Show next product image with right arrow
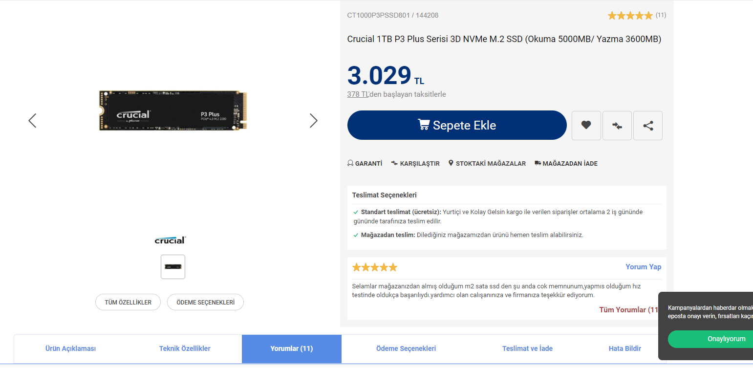The image size is (753, 369). (x=314, y=121)
